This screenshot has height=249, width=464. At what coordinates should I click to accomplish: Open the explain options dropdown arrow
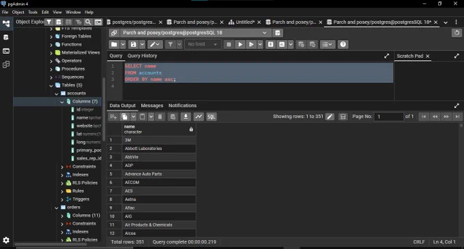tap(291, 44)
